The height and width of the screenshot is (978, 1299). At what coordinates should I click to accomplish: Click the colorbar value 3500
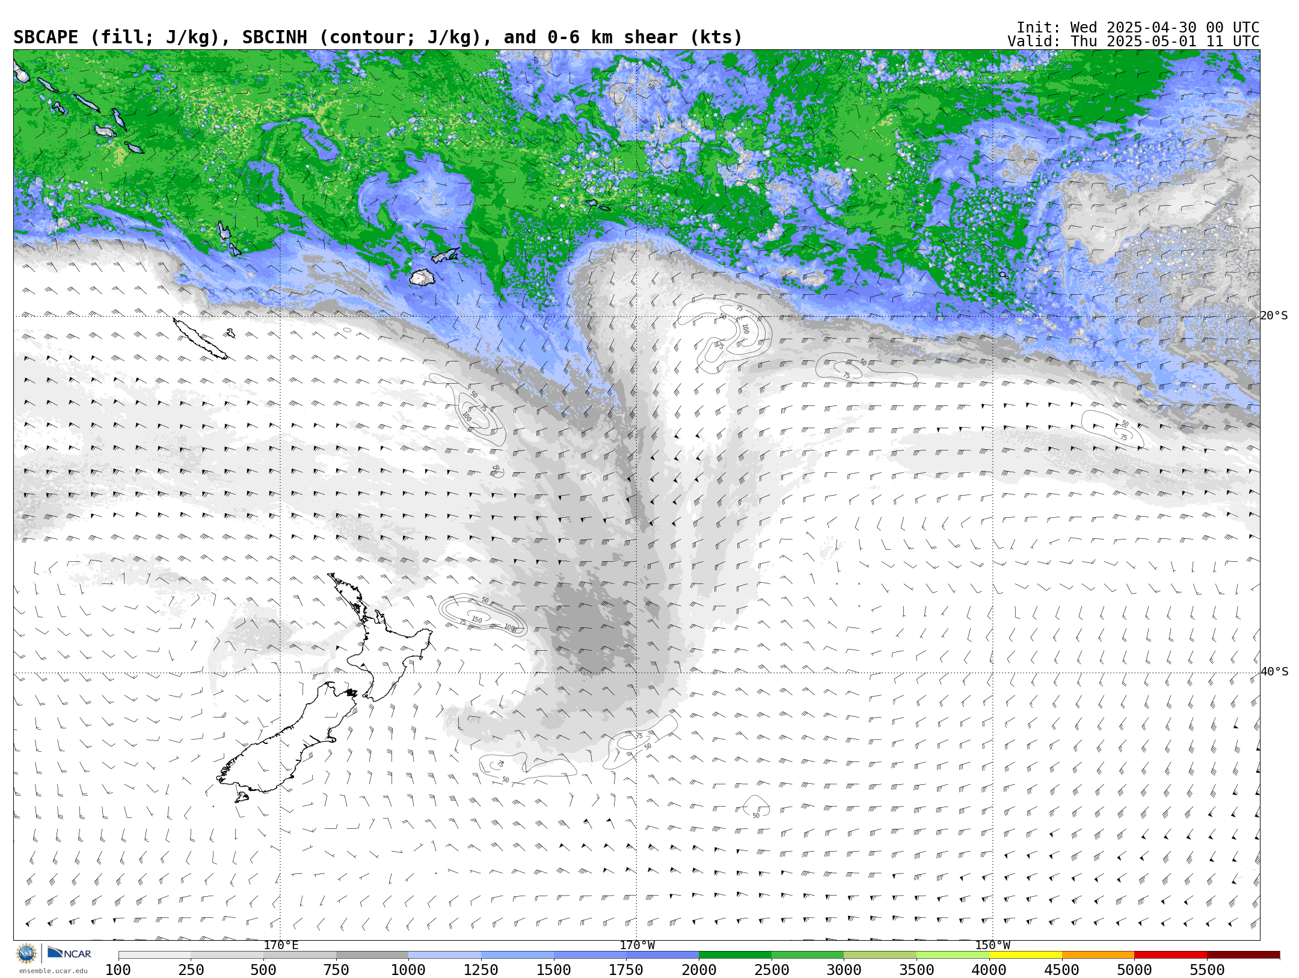917,970
